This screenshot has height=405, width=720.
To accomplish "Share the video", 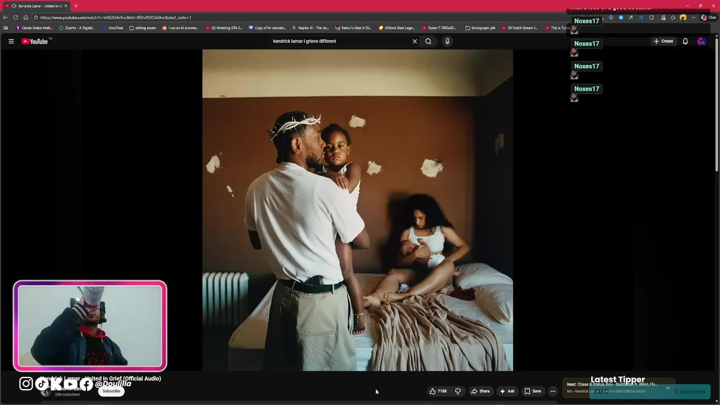I will click(480, 391).
